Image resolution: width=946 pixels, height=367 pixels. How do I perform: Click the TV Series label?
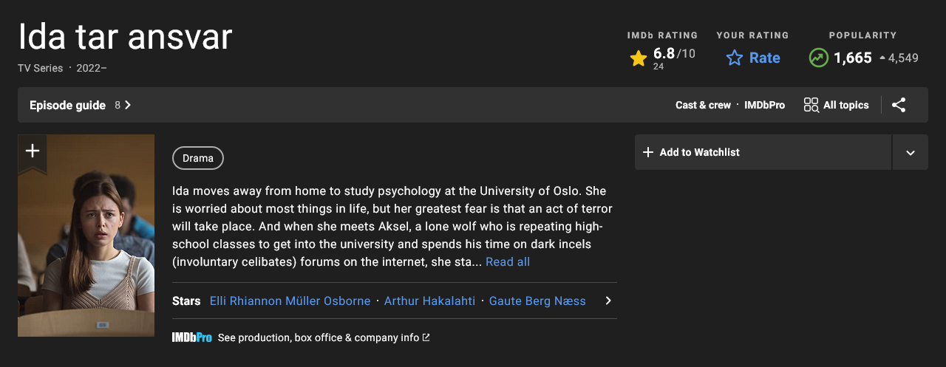41,68
